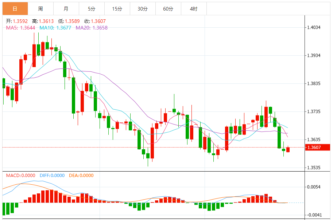Open the 15分 timeframe tab
333x220 pixels.
pyautogui.click(x=117, y=9)
